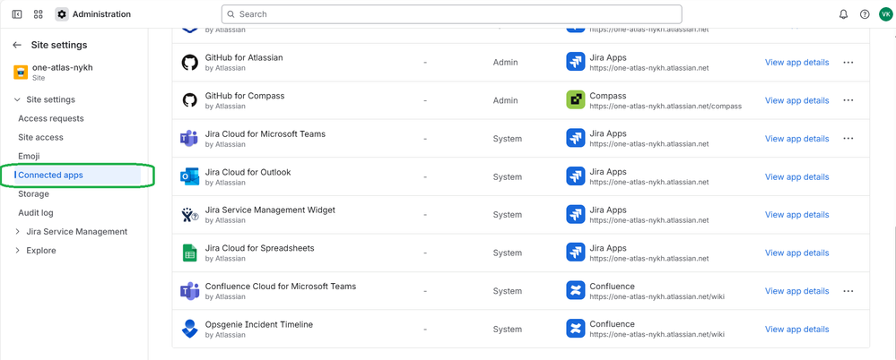
Task: Collapse the Site settings tree section
Action: pos(17,99)
